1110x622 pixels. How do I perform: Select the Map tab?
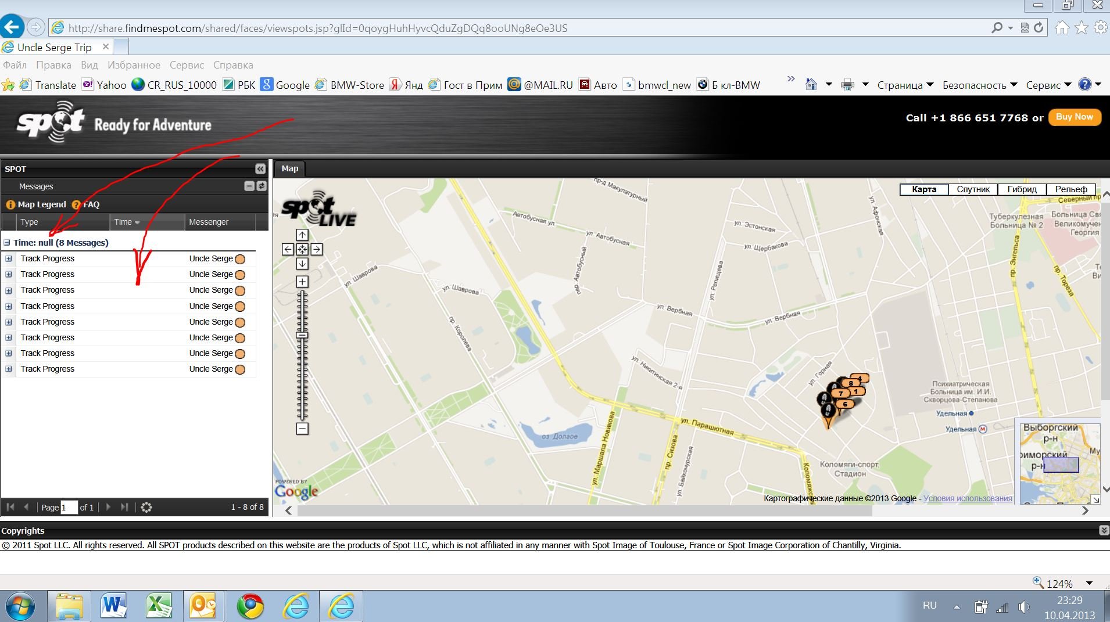pyautogui.click(x=289, y=168)
